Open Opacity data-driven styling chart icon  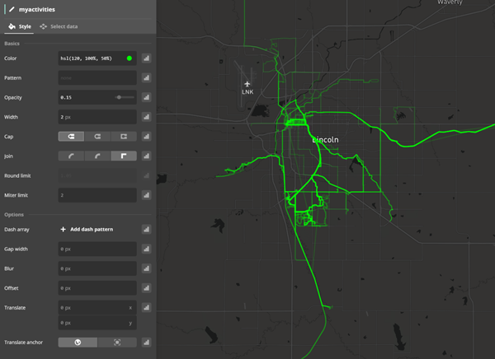(x=146, y=97)
